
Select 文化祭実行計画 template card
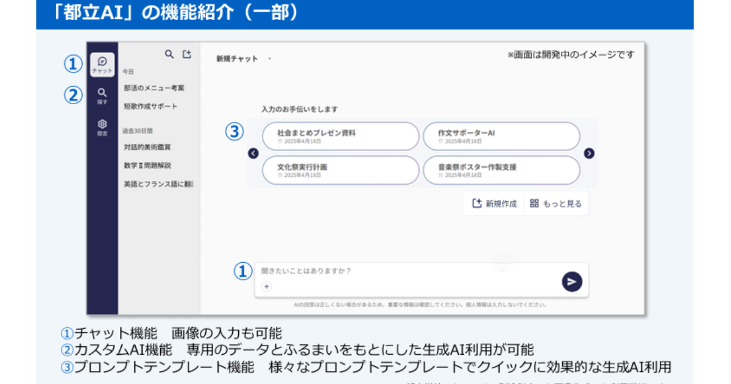tap(341, 170)
